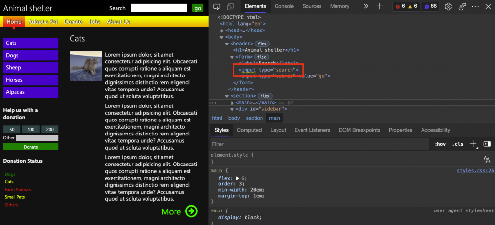495x225 pixels.
Task: Open the Event Listeners pane tab
Action: click(x=312, y=130)
